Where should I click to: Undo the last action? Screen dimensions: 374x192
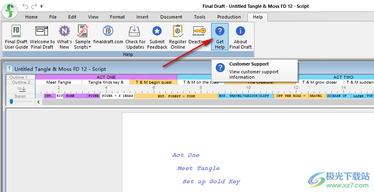tap(25, 6)
